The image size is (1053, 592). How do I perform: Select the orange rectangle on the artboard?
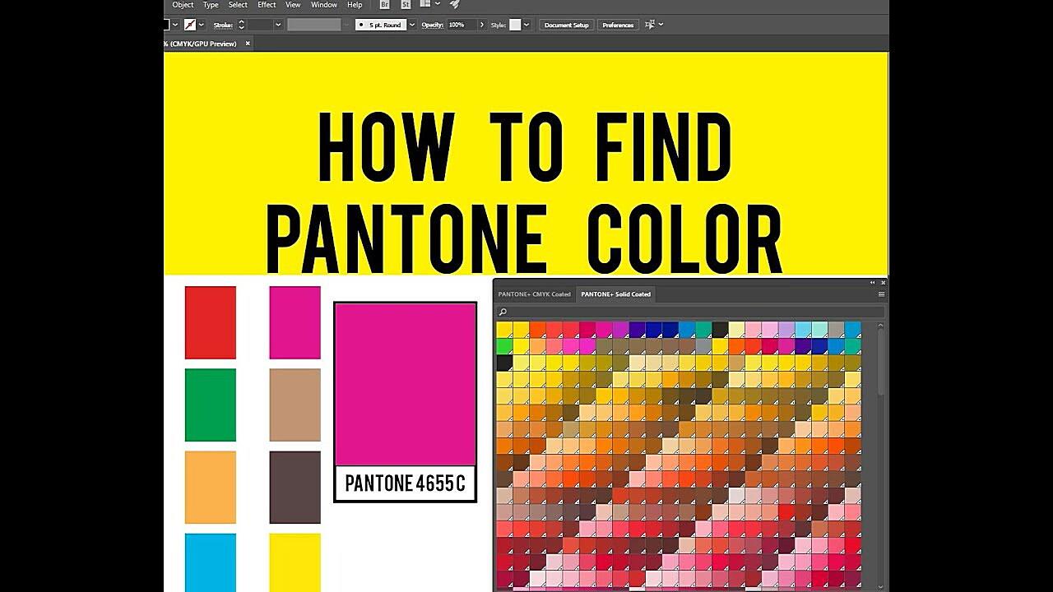click(211, 487)
